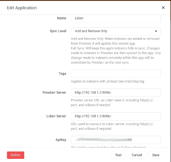Click the 'Edit Application' dialog title
This screenshot has width=171, height=162.
coord(22,8)
